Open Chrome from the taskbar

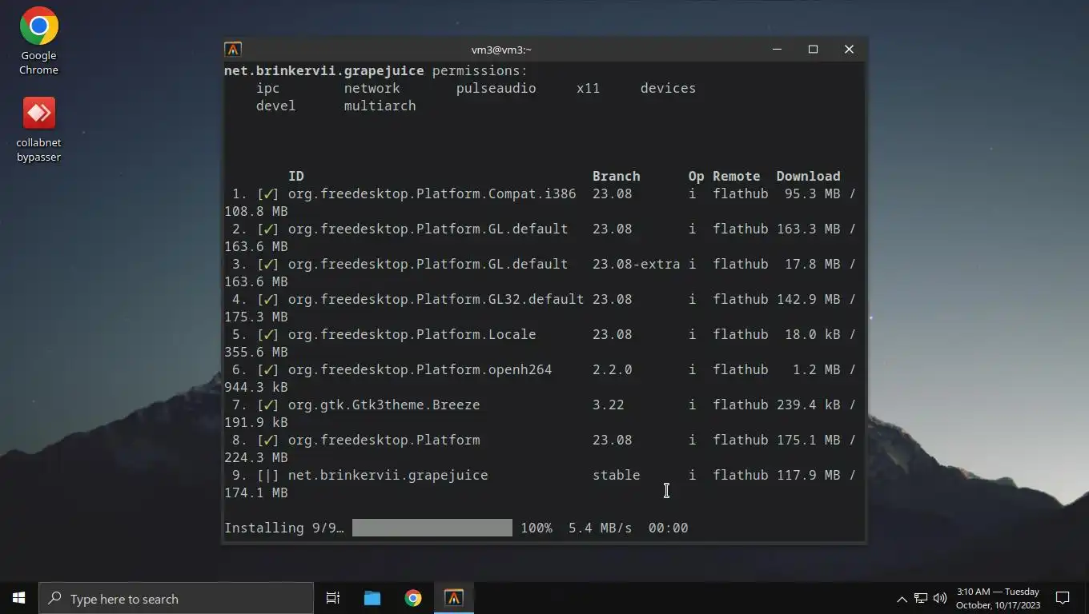(x=413, y=598)
